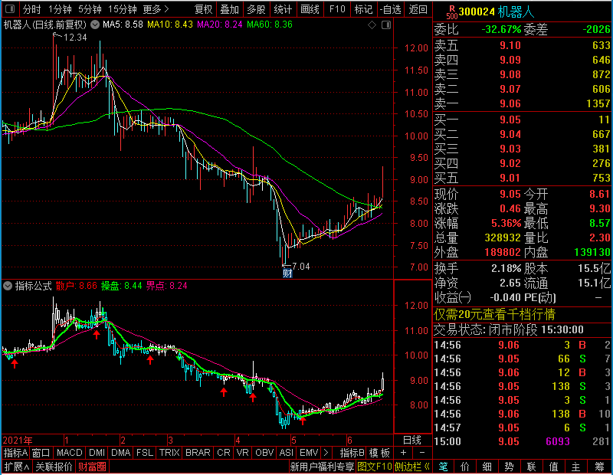Click the 2021年 timeline label
The width and height of the screenshot is (613, 475).
(18, 441)
